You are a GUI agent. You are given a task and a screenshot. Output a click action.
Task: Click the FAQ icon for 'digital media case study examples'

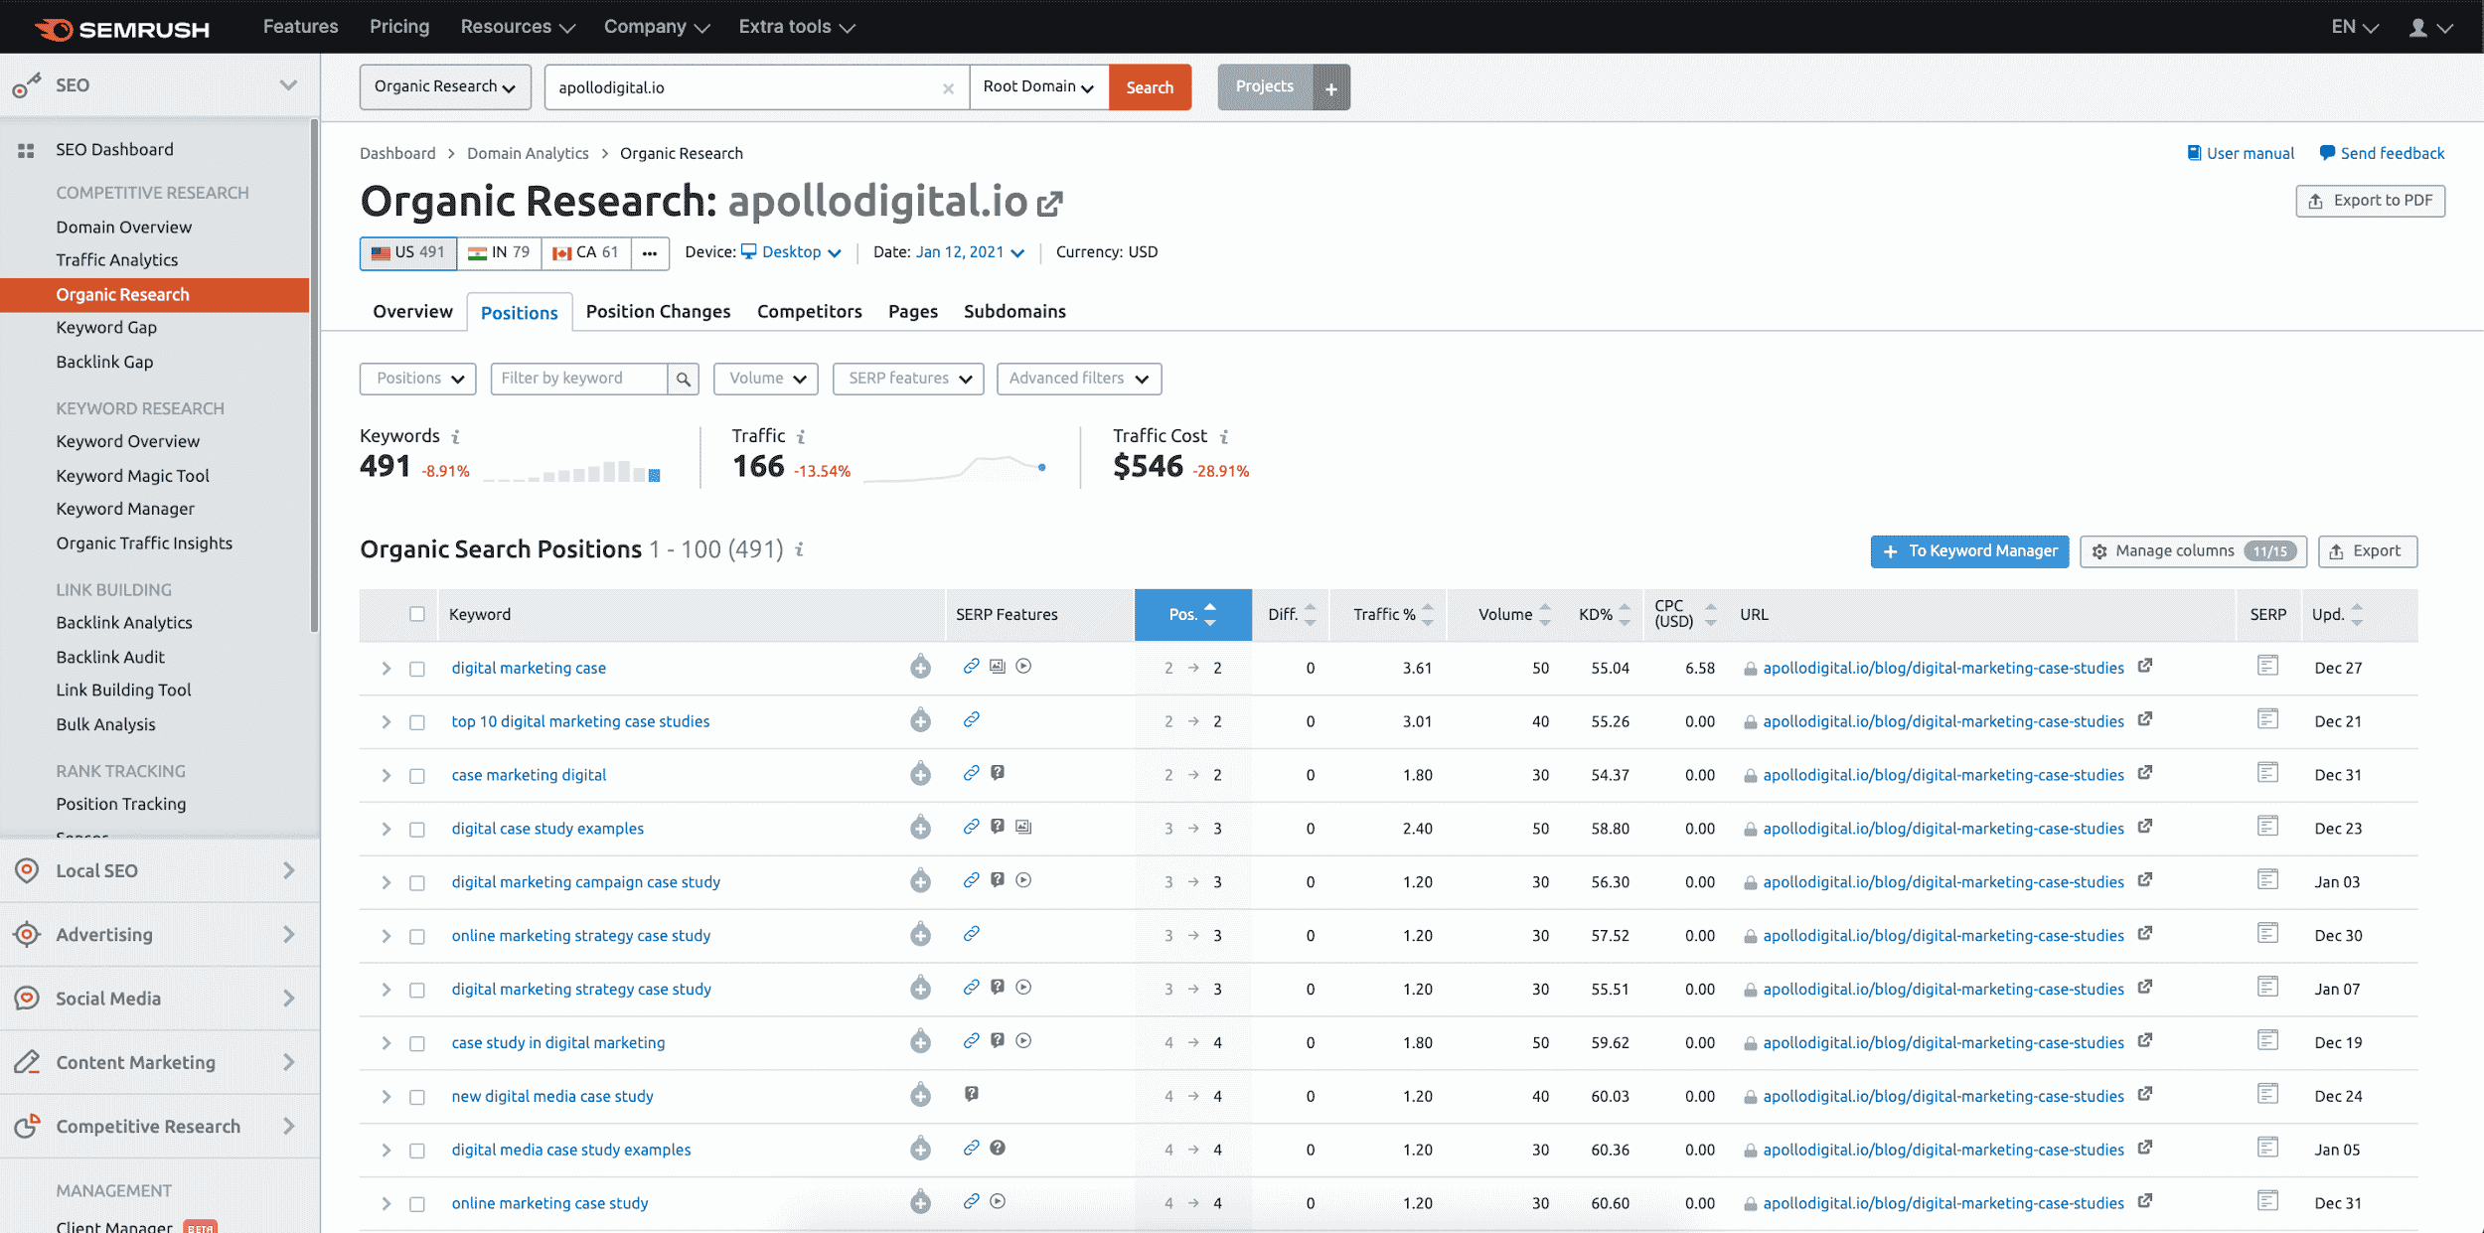[x=998, y=1148]
